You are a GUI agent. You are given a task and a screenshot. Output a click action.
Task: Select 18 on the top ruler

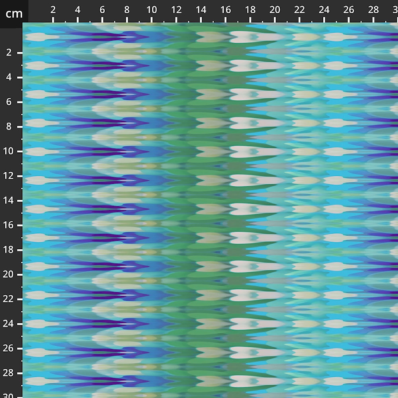250,10
